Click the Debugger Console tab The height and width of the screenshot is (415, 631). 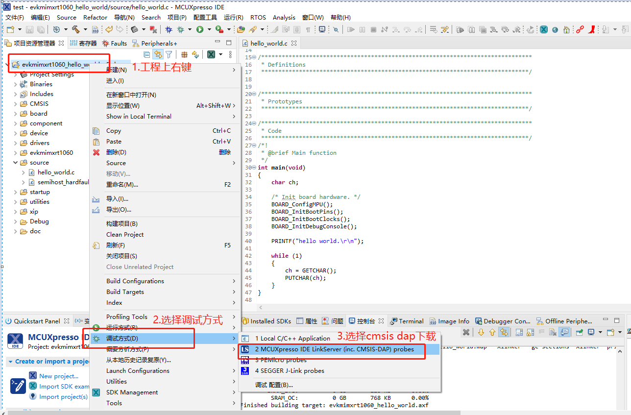click(x=503, y=321)
